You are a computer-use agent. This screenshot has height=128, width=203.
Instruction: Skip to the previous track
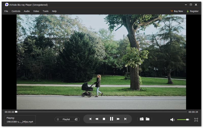pyautogui.click(x=90, y=119)
